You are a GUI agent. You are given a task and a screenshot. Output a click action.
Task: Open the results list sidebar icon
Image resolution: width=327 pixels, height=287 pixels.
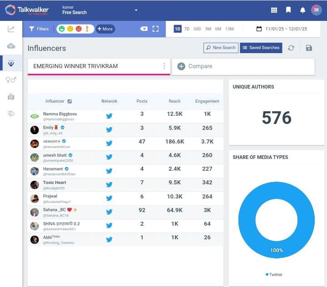[11, 114]
